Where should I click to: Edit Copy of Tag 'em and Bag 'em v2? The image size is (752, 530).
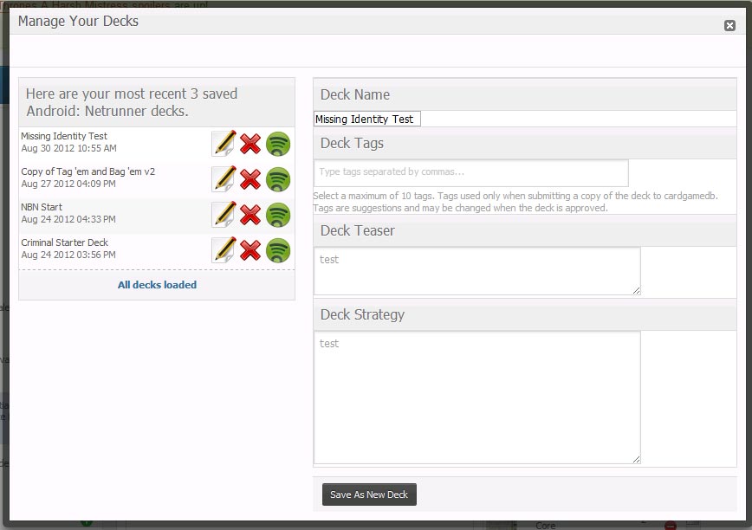[224, 178]
